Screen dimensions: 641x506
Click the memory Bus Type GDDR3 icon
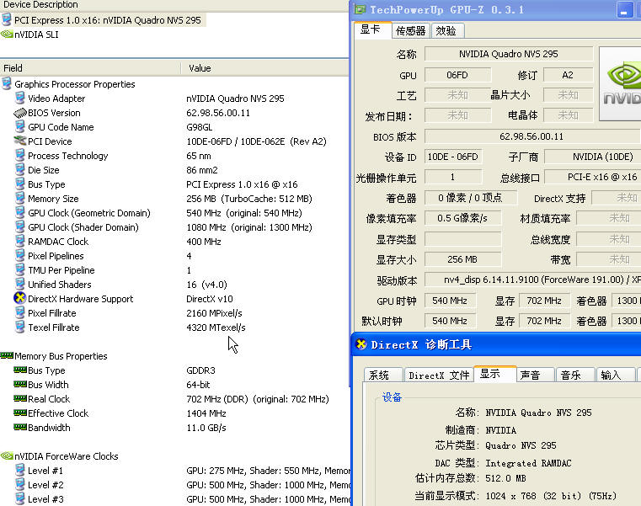coord(20,370)
